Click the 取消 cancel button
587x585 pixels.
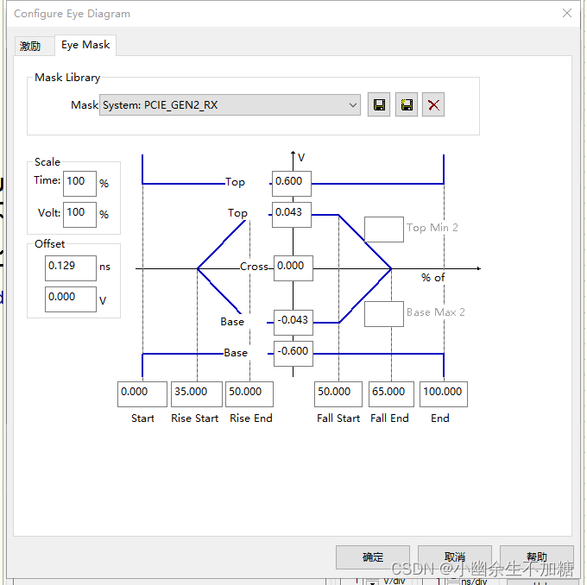click(454, 557)
